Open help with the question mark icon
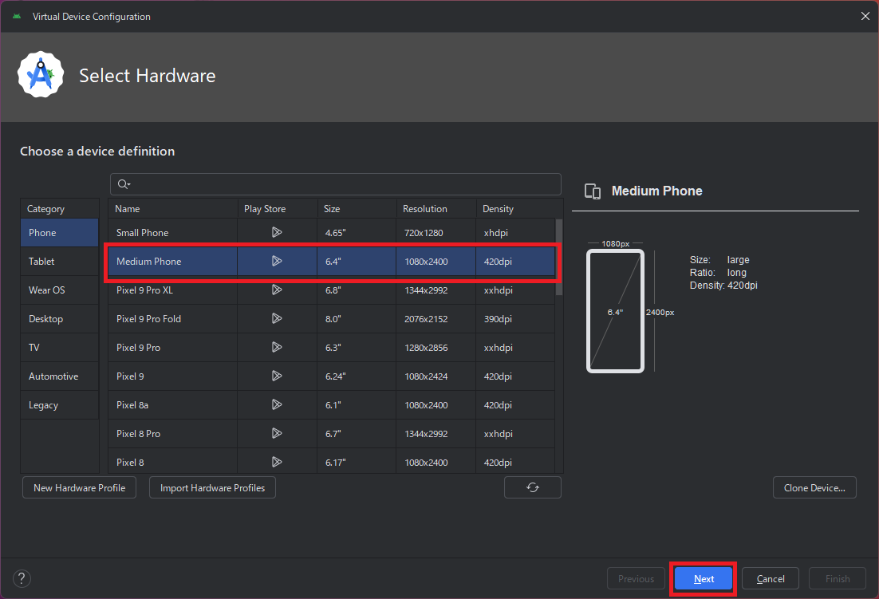Screen dimensions: 879x599 tap(22, 578)
